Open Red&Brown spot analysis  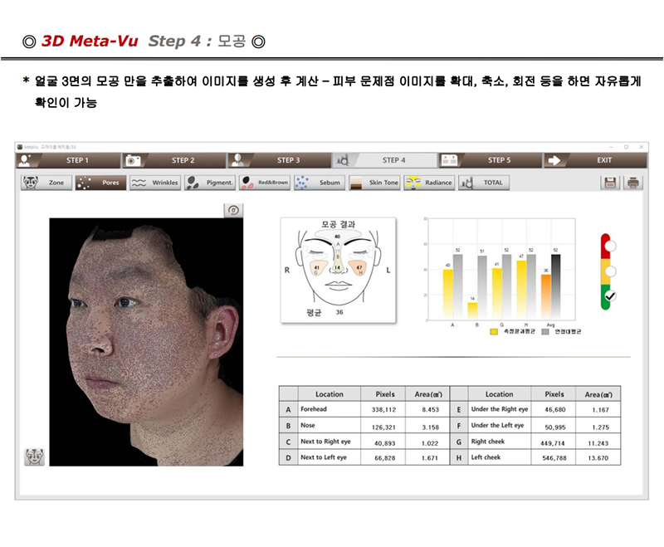[265, 183]
